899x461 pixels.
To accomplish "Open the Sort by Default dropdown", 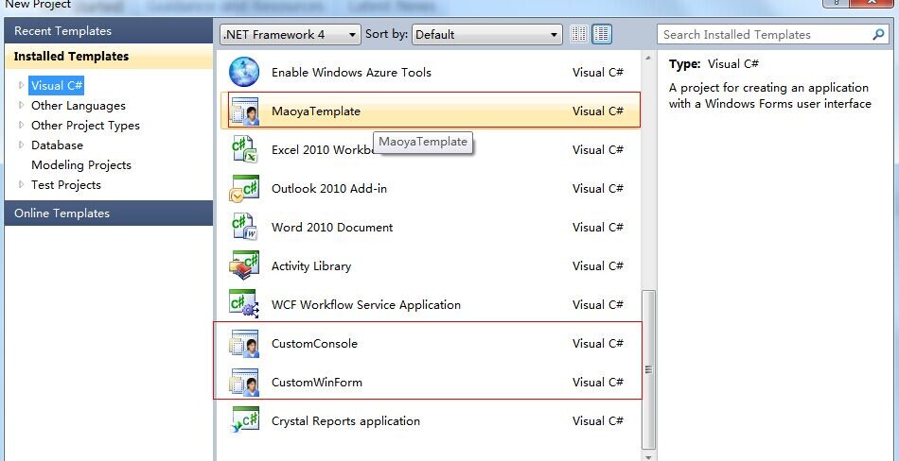I will (x=486, y=35).
